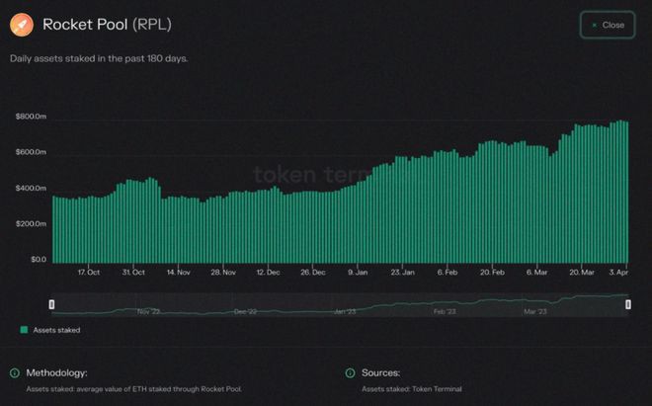Click the Sources heading
Viewport: 652px width, 406px height.
[x=380, y=373]
